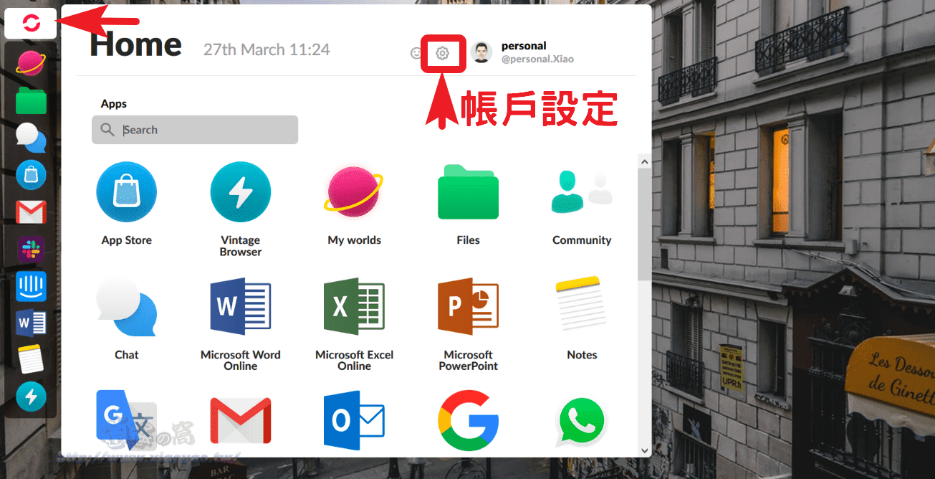Open WhatsApp app icon
935x479 pixels.
(582, 422)
